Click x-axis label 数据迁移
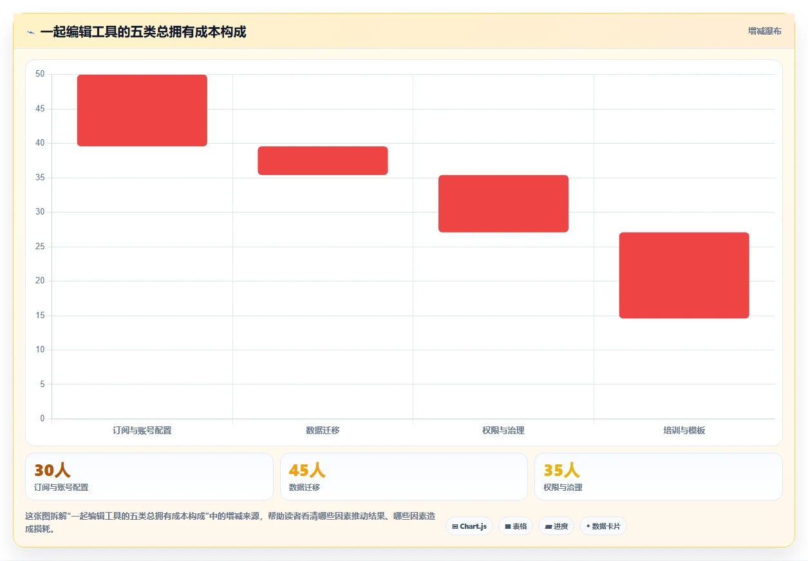Viewport: 808px width, 561px height. coord(323,430)
